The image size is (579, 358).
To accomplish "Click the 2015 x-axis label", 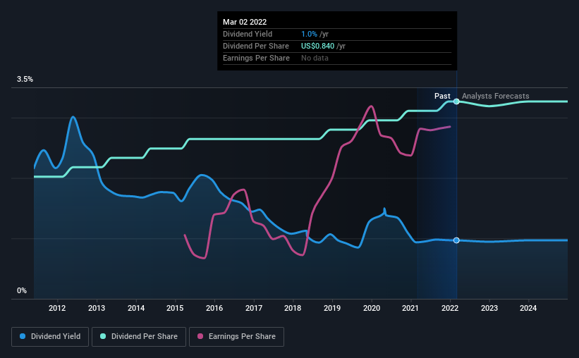I will [x=175, y=308].
